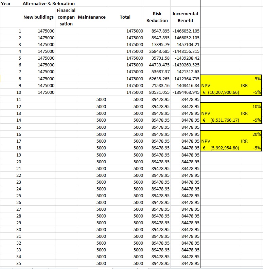Click the 20% discount rate cell
This screenshot has height=269, width=263.
tap(251, 134)
